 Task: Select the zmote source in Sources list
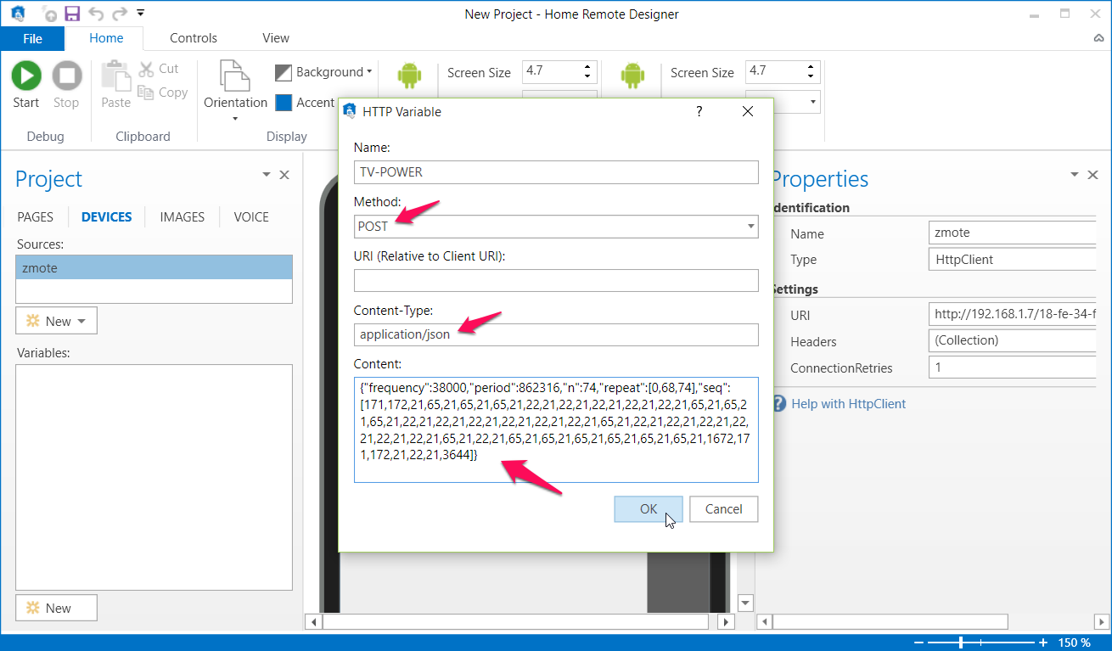[154, 267]
